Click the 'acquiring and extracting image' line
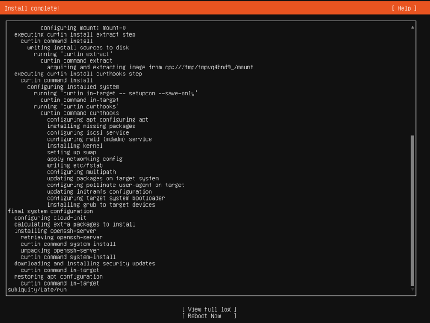 150,67
